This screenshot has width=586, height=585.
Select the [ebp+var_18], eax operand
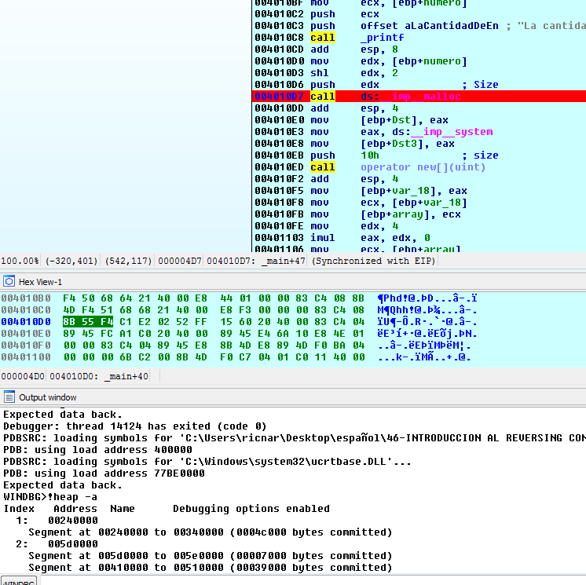point(414,191)
